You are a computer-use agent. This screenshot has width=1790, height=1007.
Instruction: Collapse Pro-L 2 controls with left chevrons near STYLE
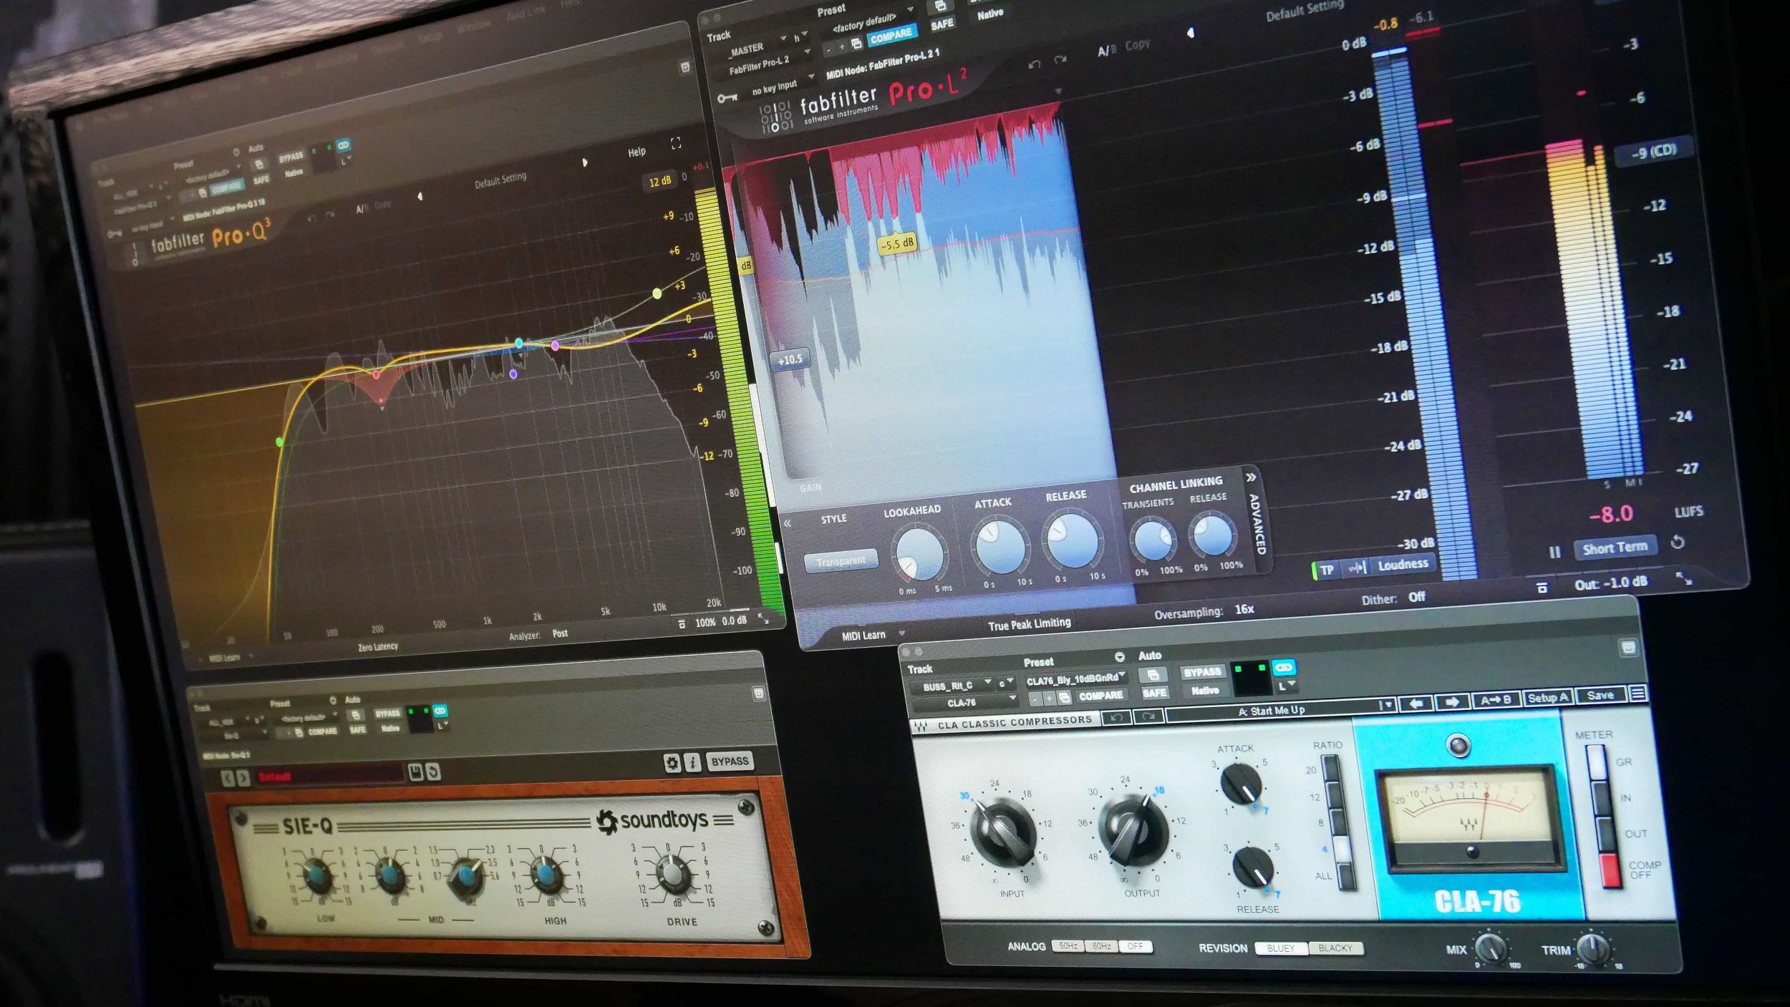click(x=788, y=523)
